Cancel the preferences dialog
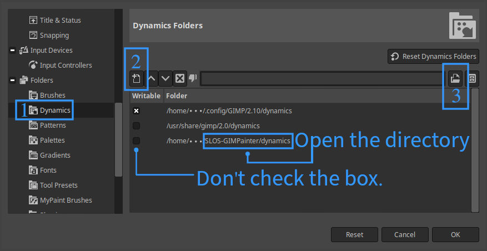Image resolution: width=487 pixels, height=251 pixels. click(x=405, y=234)
